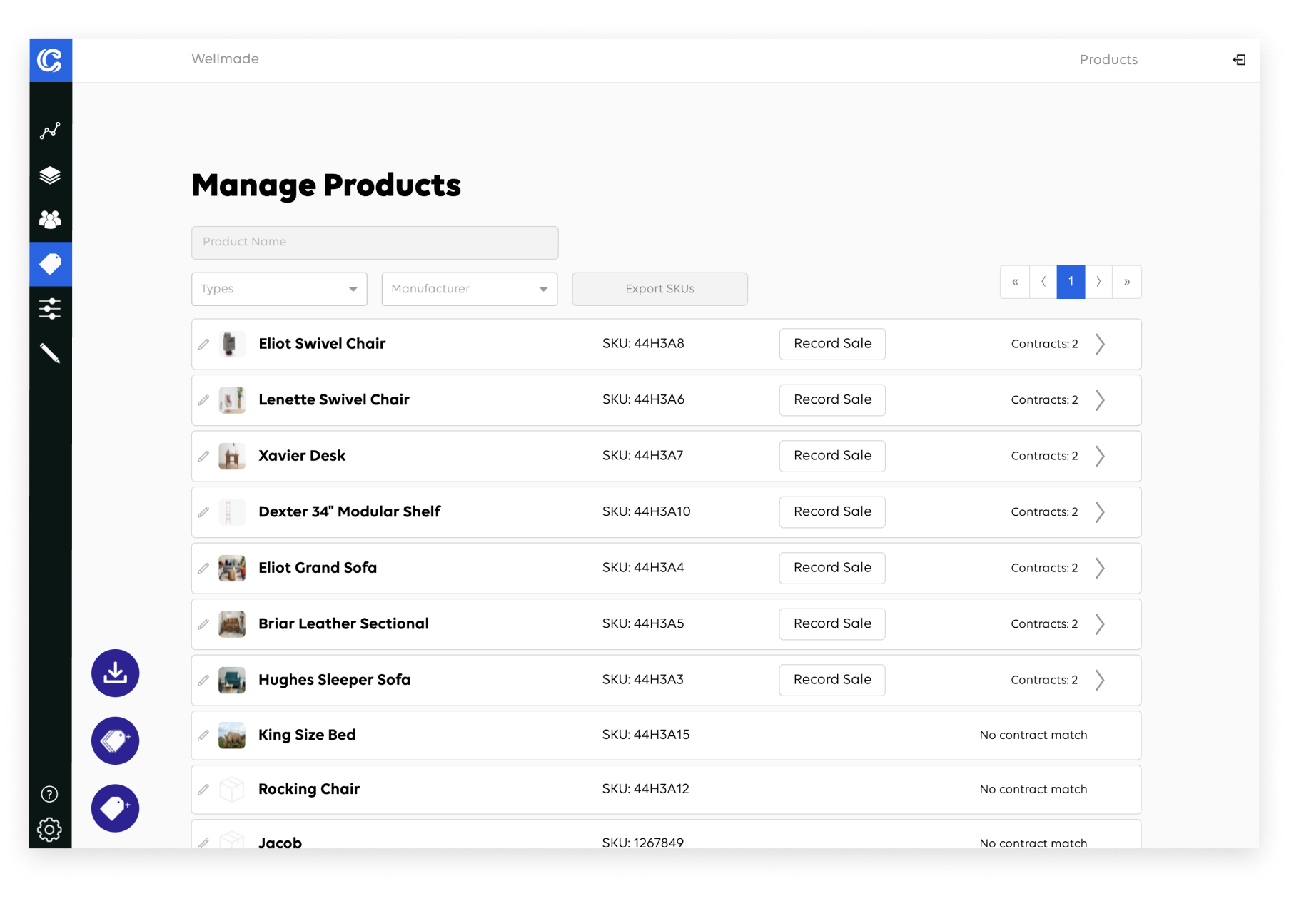Click the King Size Bed thumbnail
The height and width of the screenshot is (901, 1289).
point(232,735)
